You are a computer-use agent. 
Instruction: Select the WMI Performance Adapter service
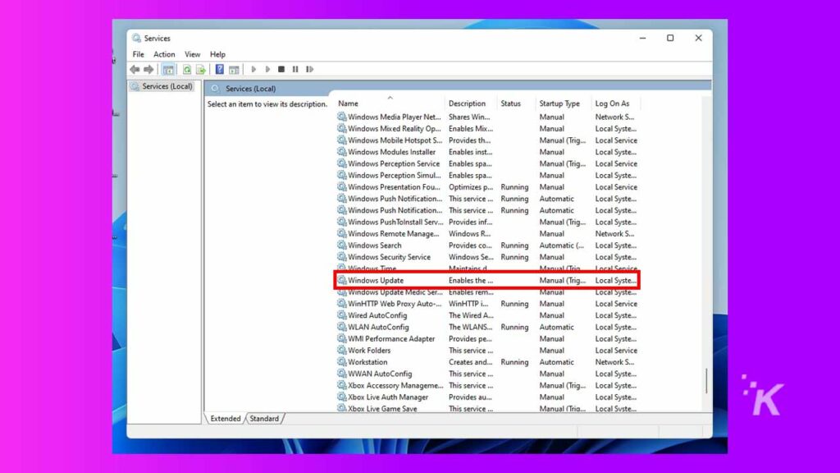[x=487, y=338]
